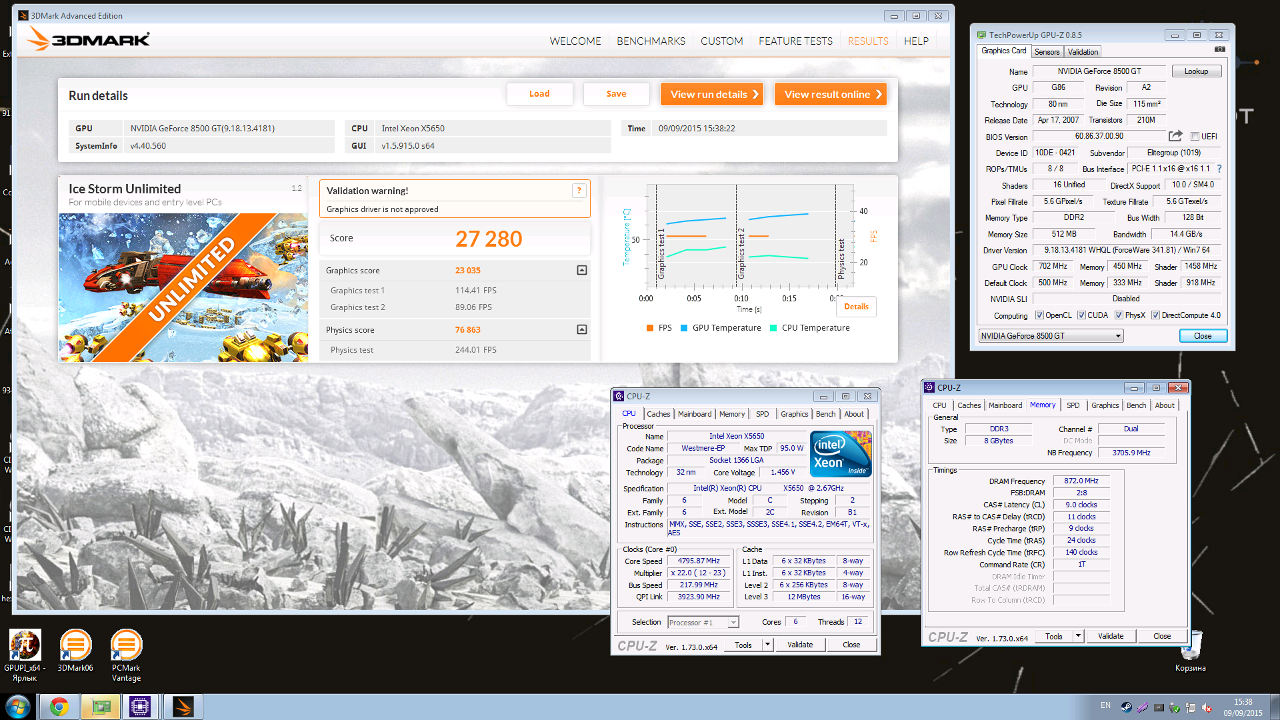Click the Graphics test 1 114.41 FPS row
1280x720 pixels.
[x=455, y=291]
